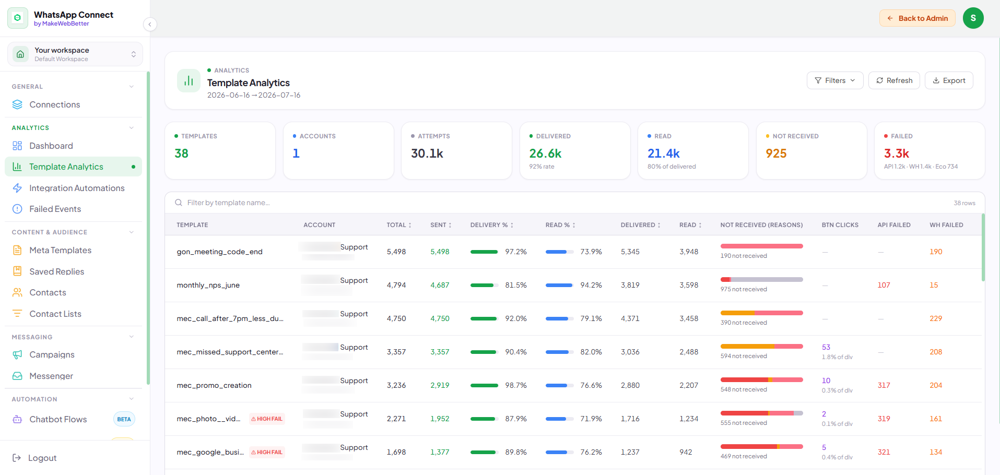Click the workspace home icon
The image size is (1000, 475).
click(x=20, y=54)
